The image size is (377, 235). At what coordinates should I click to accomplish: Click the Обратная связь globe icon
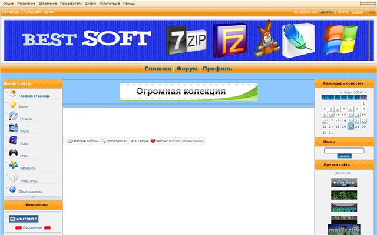13,190
